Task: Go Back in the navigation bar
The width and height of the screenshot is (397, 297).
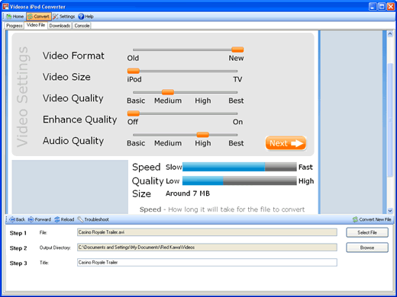Action: point(17,219)
